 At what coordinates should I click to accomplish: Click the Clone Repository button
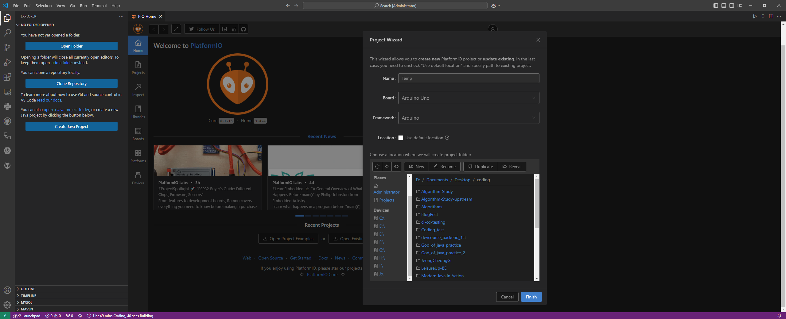(72, 83)
